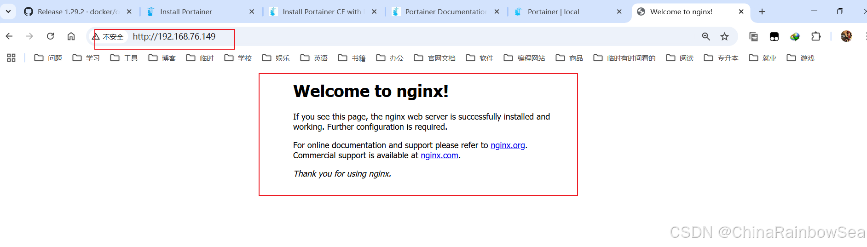Open a new tab with plus button
The width and height of the screenshot is (867, 247).
point(762,12)
